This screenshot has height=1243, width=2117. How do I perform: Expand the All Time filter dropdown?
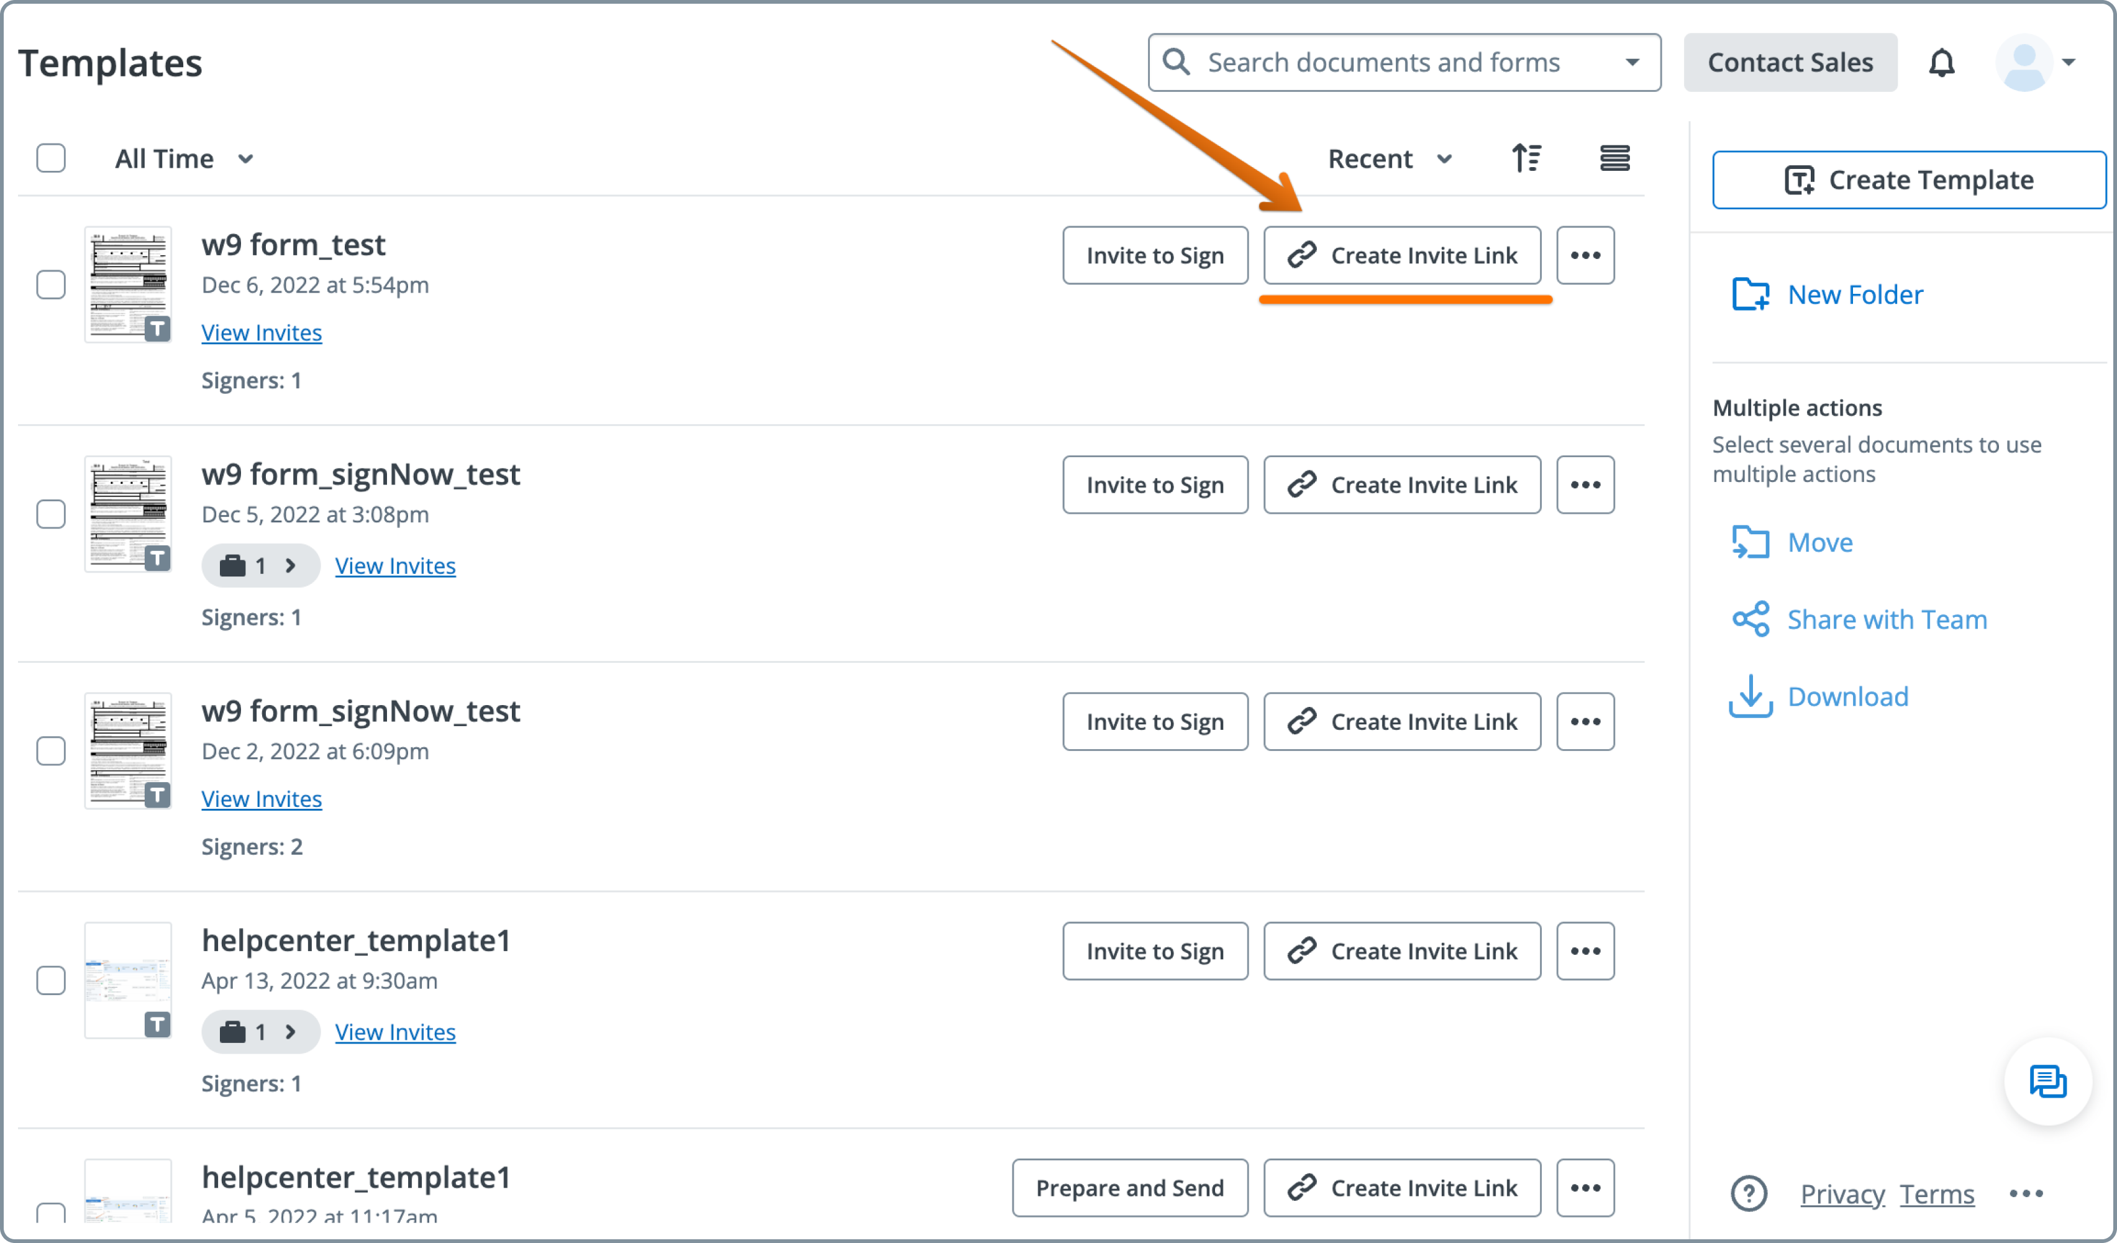pos(184,159)
